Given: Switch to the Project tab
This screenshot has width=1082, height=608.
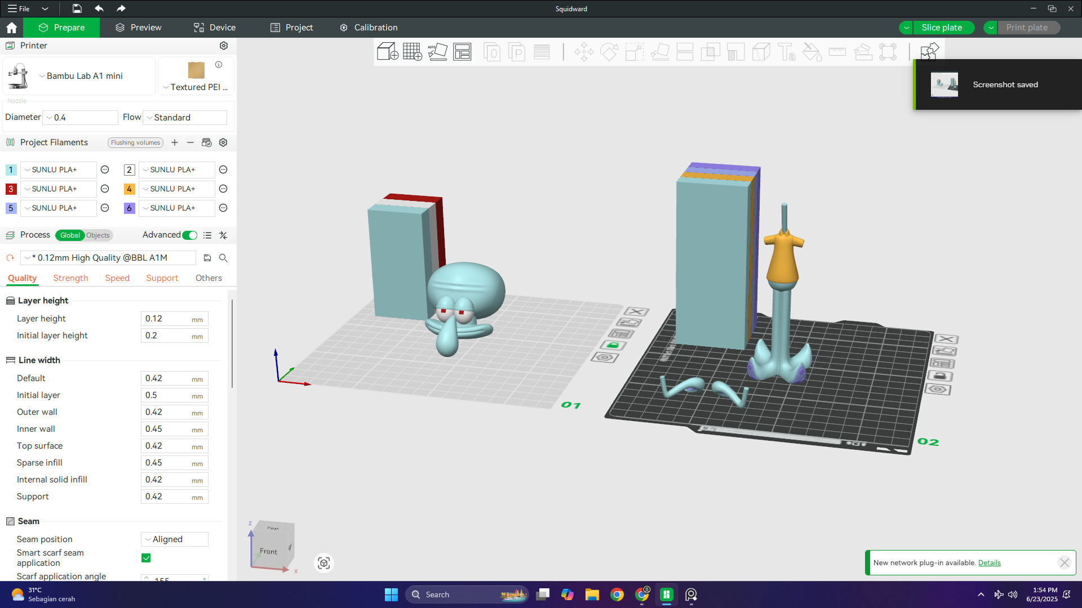Looking at the screenshot, I should [x=291, y=28].
